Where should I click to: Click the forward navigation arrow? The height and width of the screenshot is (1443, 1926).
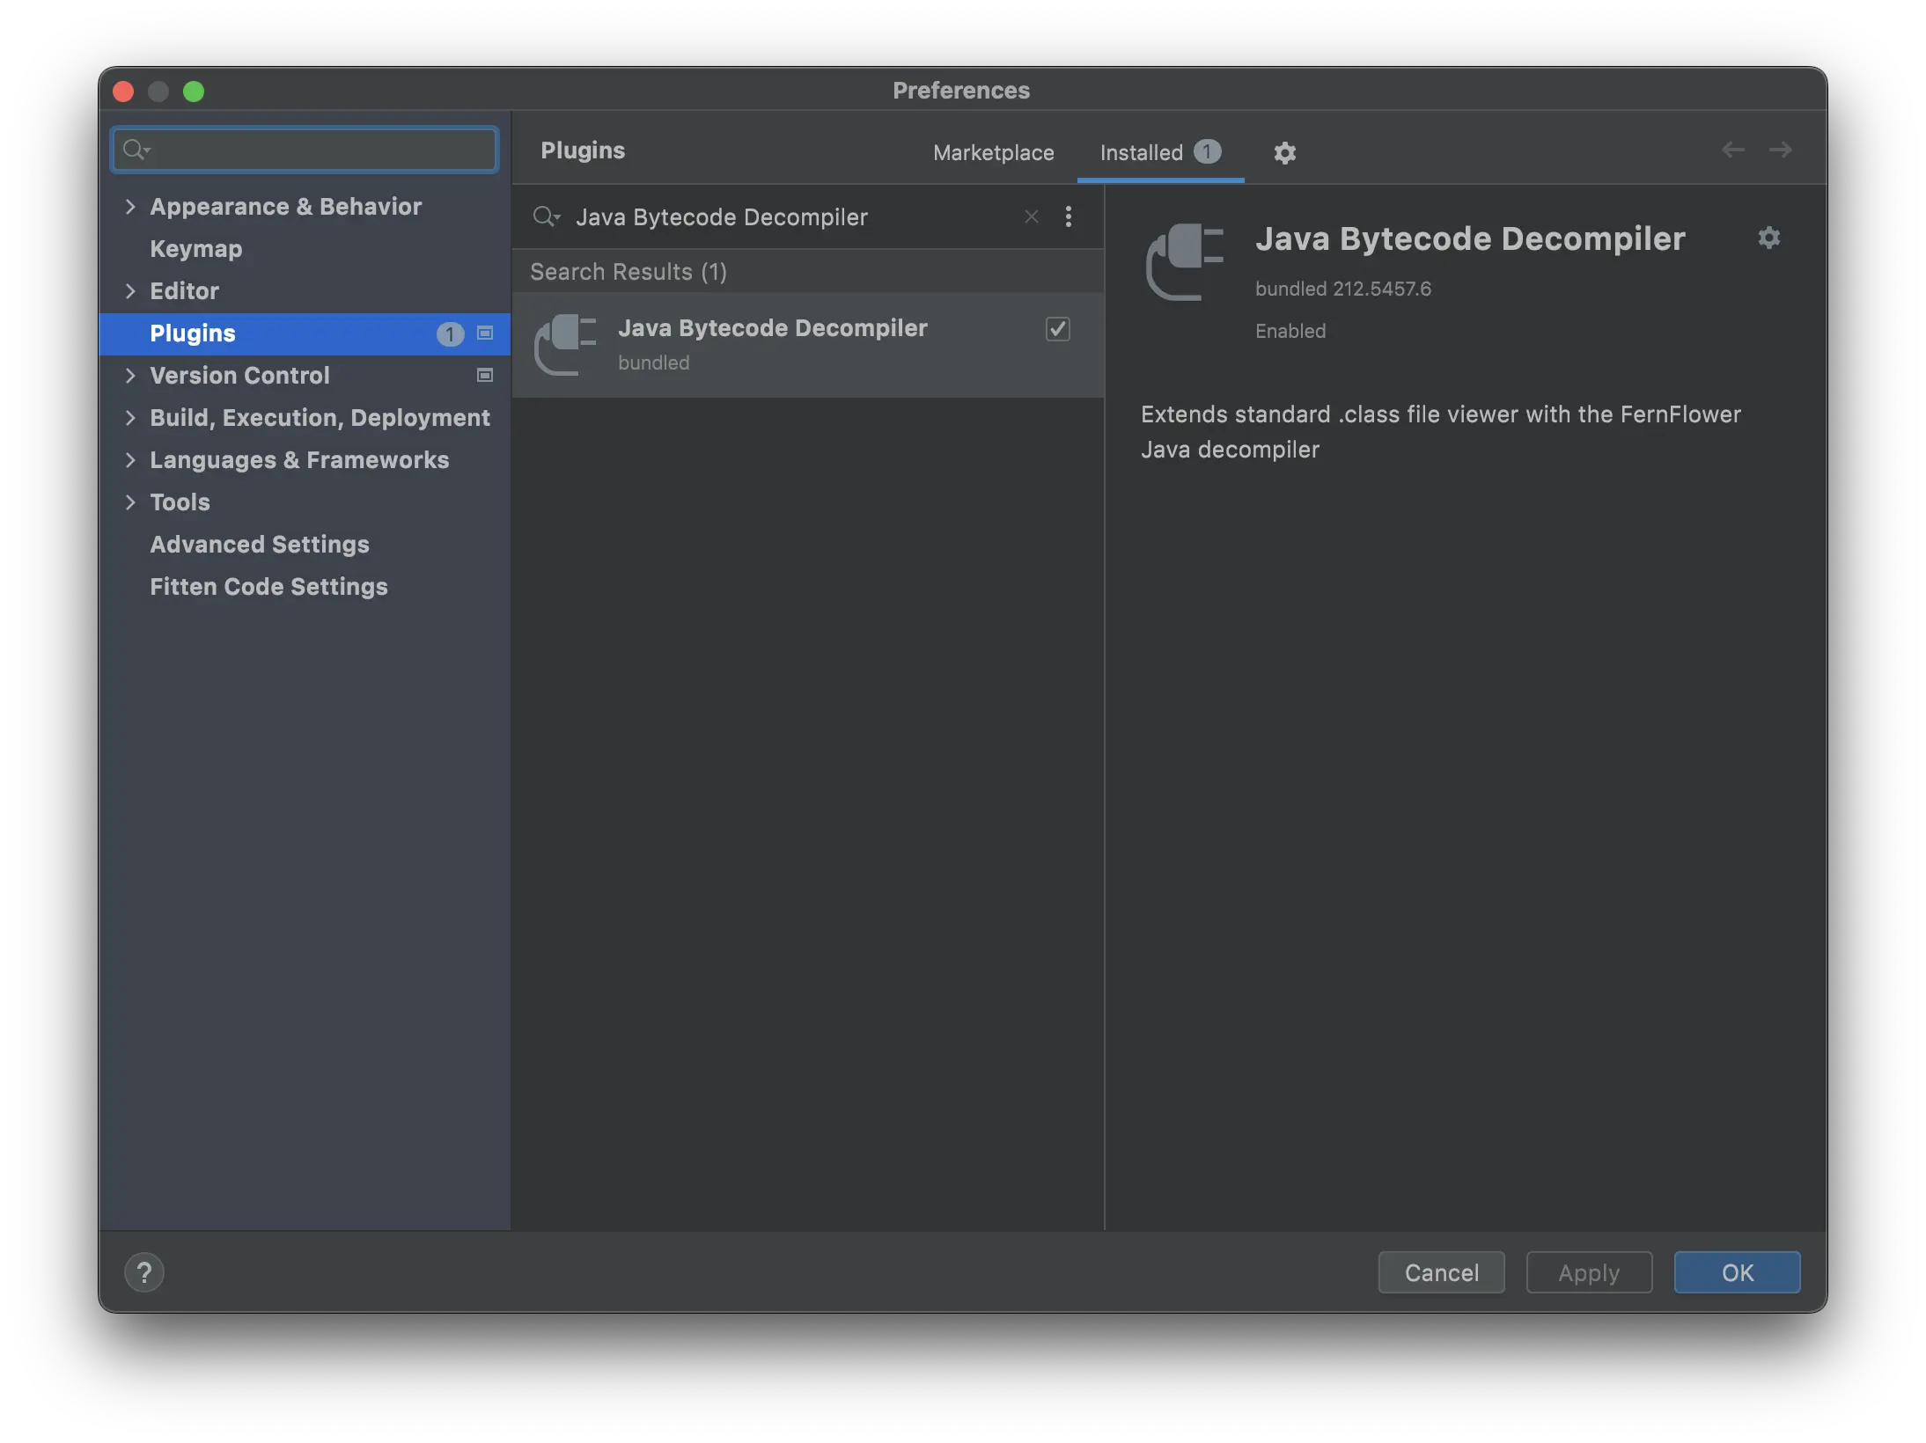tap(1780, 150)
